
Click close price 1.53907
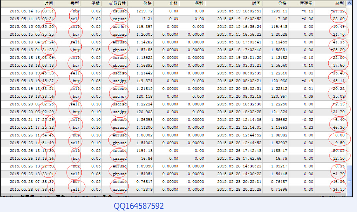click(x=279, y=143)
